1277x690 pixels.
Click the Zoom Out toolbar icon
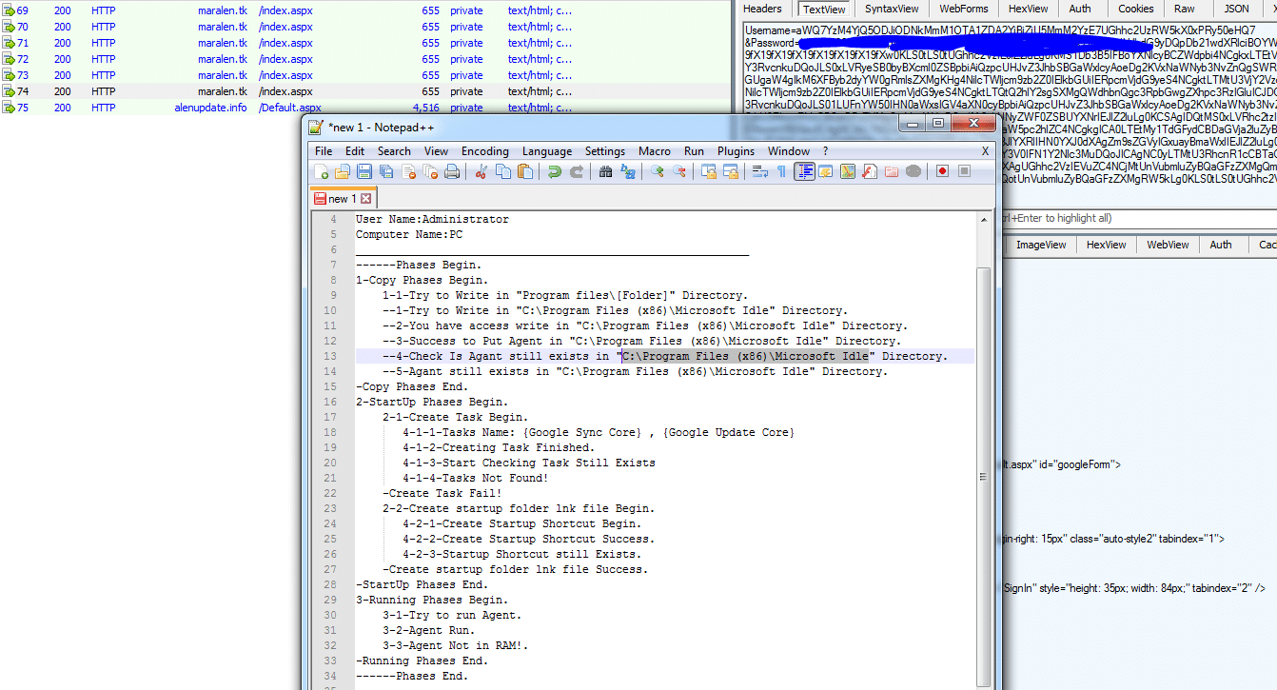(x=678, y=171)
